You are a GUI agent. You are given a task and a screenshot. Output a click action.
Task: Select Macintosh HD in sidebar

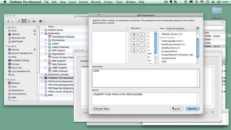pyautogui.click(x=18, y=38)
